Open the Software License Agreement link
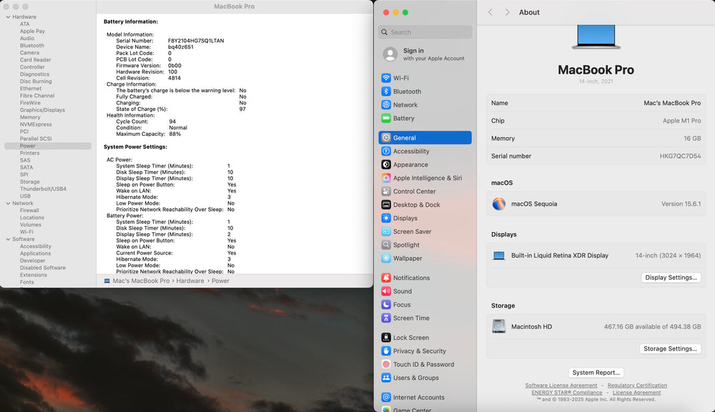The height and width of the screenshot is (412, 715). 561,386
